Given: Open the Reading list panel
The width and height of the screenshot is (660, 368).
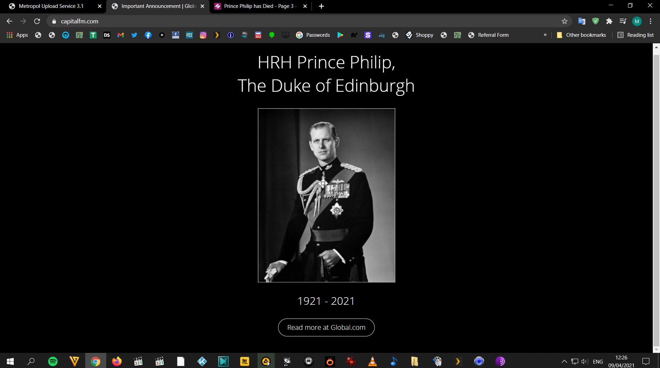Looking at the screenshot, I should 636,35.
